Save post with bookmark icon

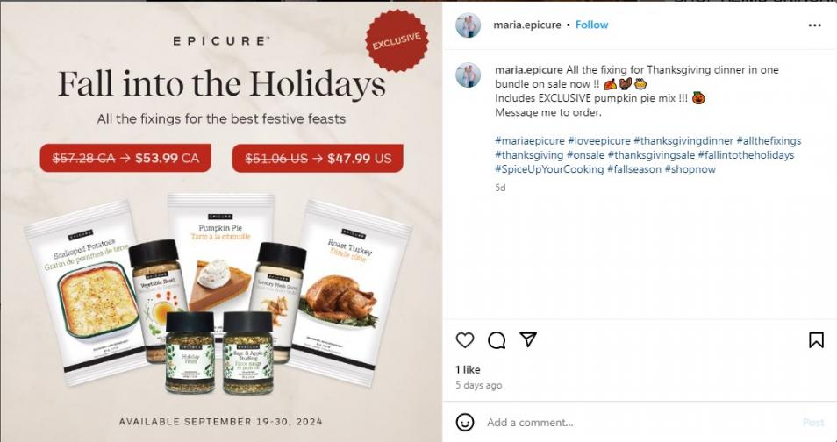click(816, 340)
